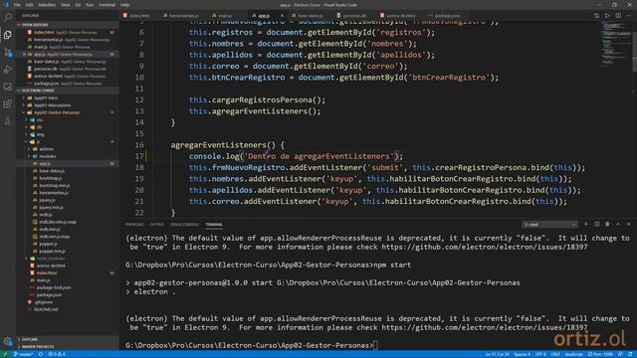Close app.js in Open Editors list

24,54
